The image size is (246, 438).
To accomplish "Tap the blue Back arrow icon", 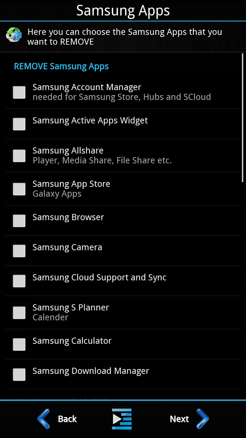I will pyautogui.click(x=44, y=419).
